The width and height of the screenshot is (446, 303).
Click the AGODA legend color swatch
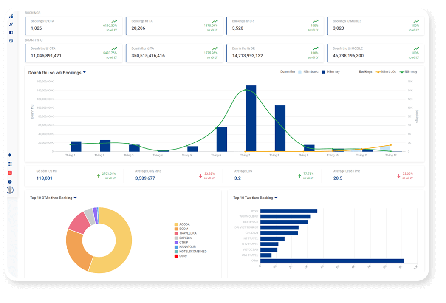[176, 224]
